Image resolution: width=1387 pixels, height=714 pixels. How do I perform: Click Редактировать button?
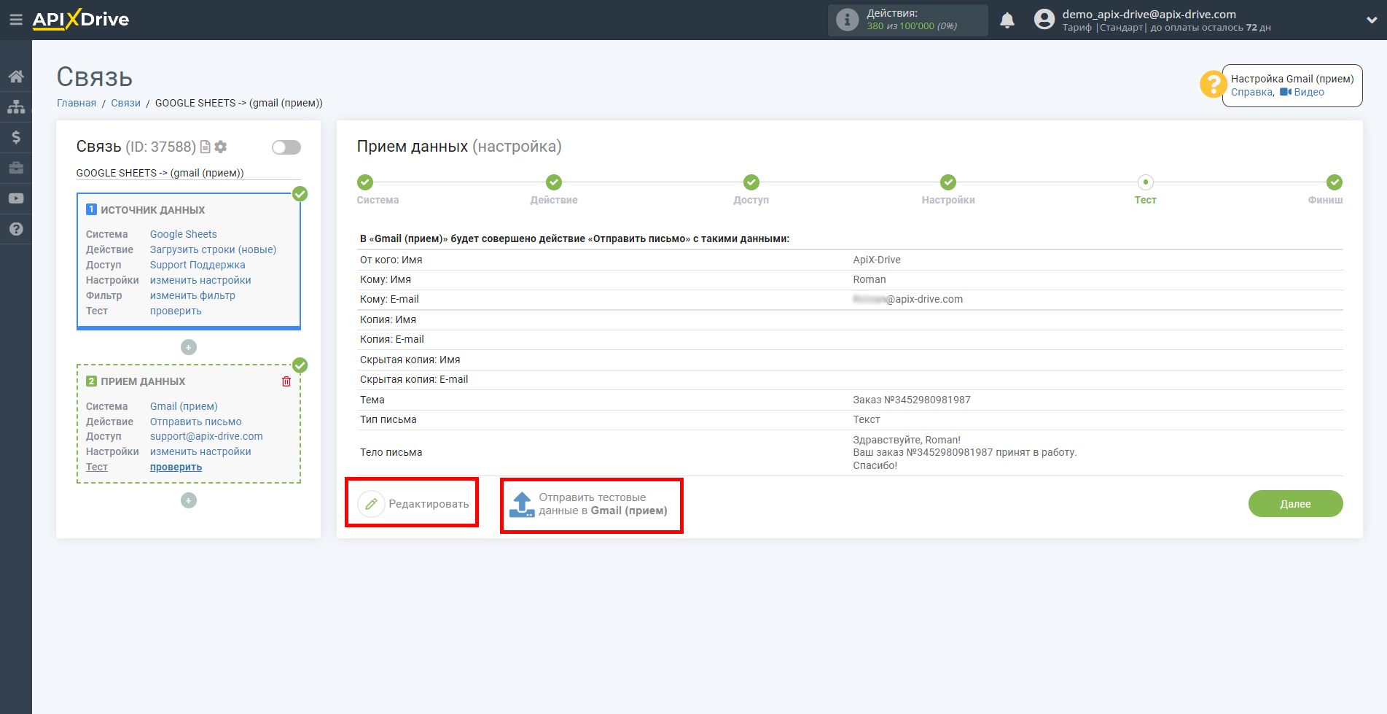[x=413, y=504]
